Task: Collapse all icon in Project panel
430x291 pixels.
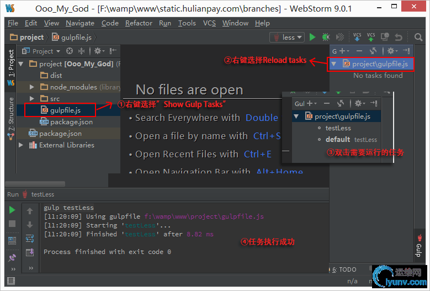Action: tap(82, 51)
